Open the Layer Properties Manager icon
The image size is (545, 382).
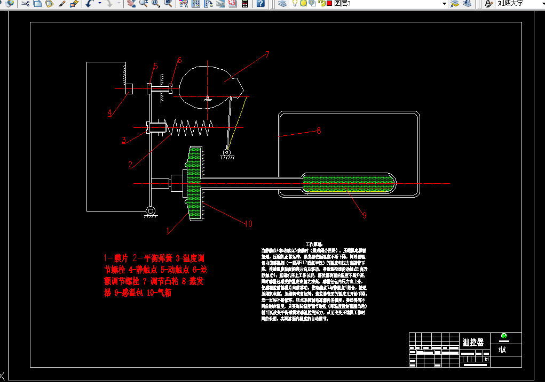tap(282, 4)
